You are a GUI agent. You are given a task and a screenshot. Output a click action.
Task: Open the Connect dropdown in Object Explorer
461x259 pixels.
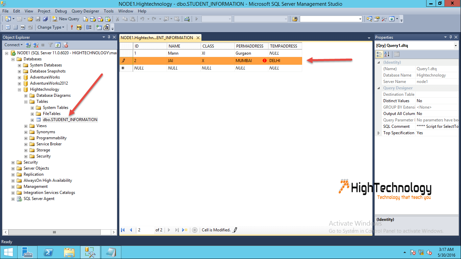click(x=14, y=45)
